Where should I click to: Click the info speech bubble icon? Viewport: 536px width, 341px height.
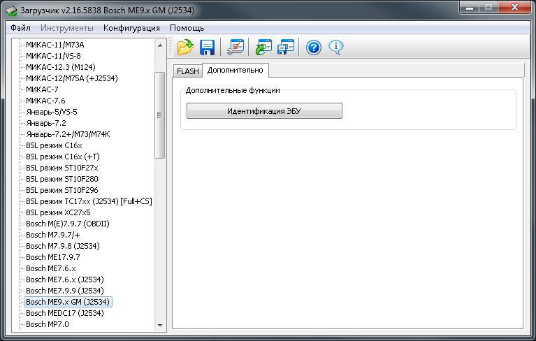click(335, 48)
